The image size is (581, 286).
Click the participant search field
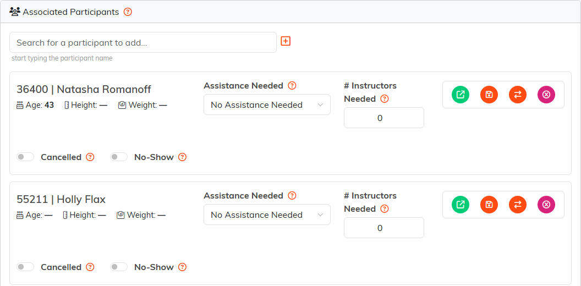click(x=143, y=42)
